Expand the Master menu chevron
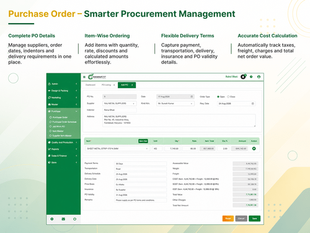The height and width of the screenshot is (233, 310). [76, 104]
